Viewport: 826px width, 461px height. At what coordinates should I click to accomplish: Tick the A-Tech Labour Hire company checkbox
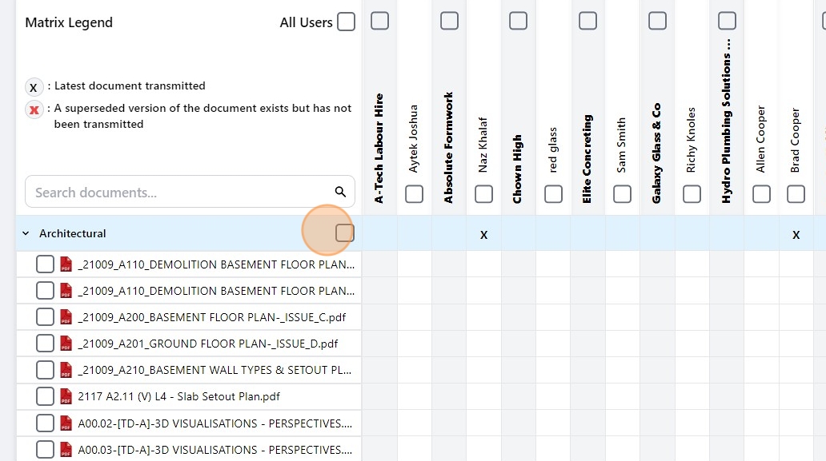pyautogui.click(x=379, y=21)
